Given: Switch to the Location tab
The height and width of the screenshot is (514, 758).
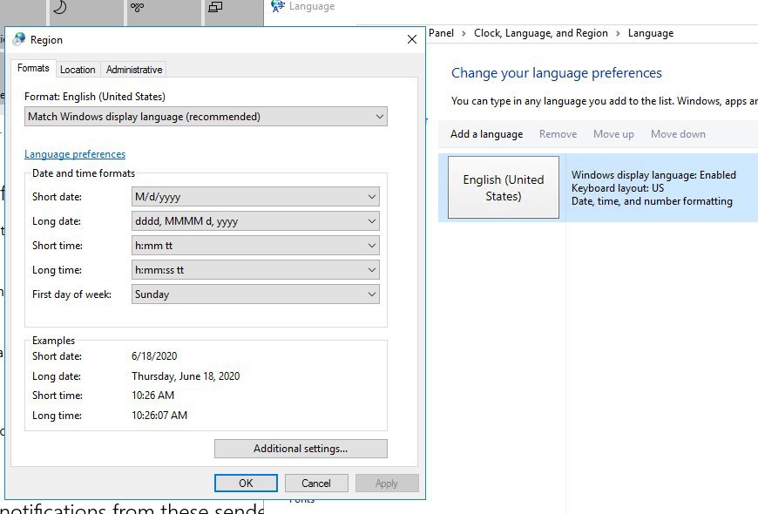Looking at the screenshot, I should click(x=78, y=70).
